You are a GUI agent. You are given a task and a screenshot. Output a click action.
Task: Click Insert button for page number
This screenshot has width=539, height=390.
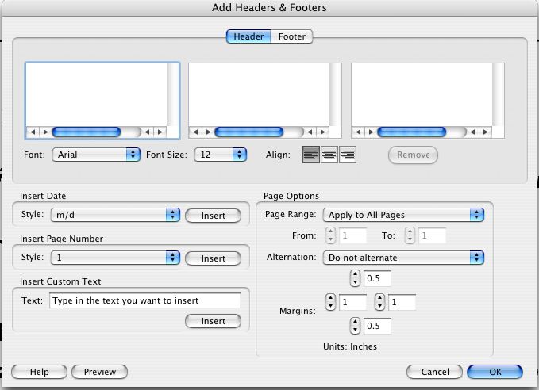coord(213,258)
